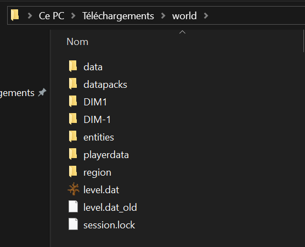The image size is (305, 247).
Task: Expand the chevron before Ce PC
Action: coord(30,15)
